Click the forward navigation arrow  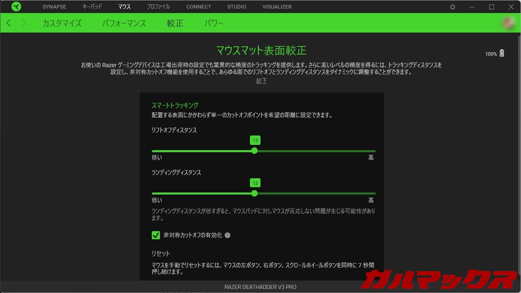(24, 23)
